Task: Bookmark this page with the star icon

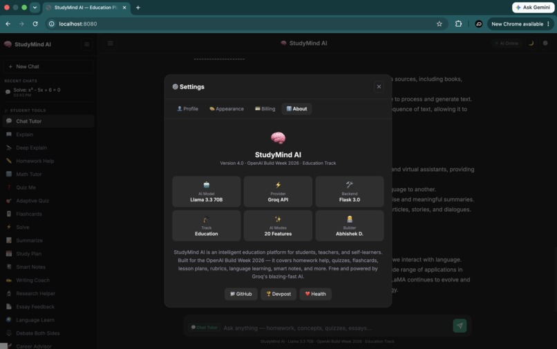Action: [x=440, y=23]
